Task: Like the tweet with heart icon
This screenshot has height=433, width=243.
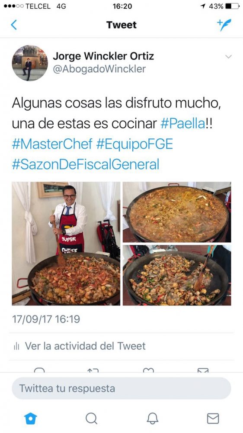Action: tap(148, 370)
